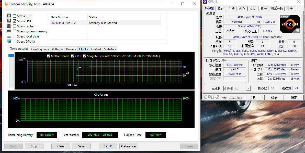
Task: Select the 'Stability Test: Started' log row
Action: point(105,23)
